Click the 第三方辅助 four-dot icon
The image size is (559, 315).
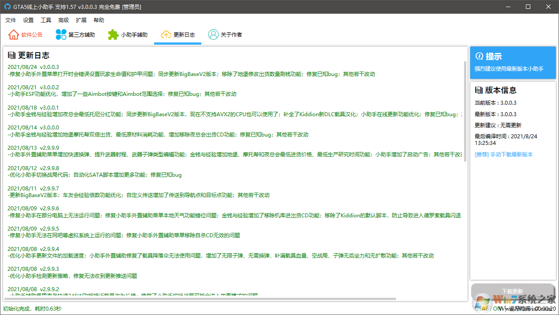61,34
